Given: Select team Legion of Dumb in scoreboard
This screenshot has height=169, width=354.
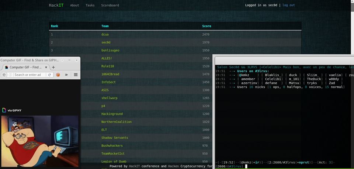Looking at the screenshot, I should click(114, 161).
